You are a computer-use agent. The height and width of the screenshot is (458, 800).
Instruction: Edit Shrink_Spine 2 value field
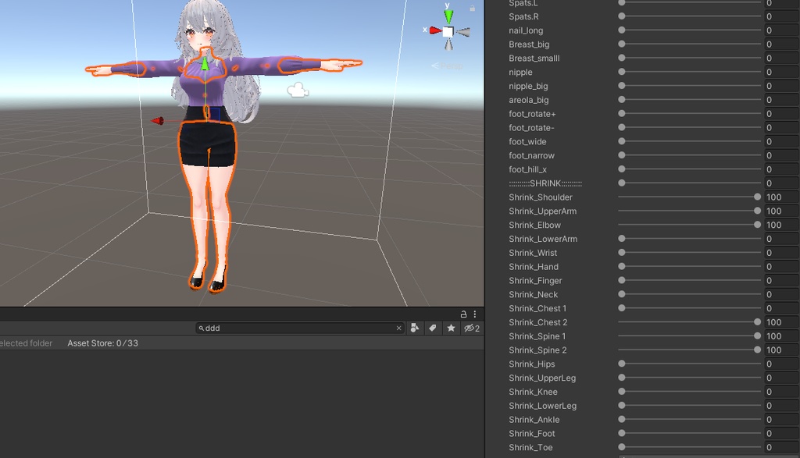(781, 350)
